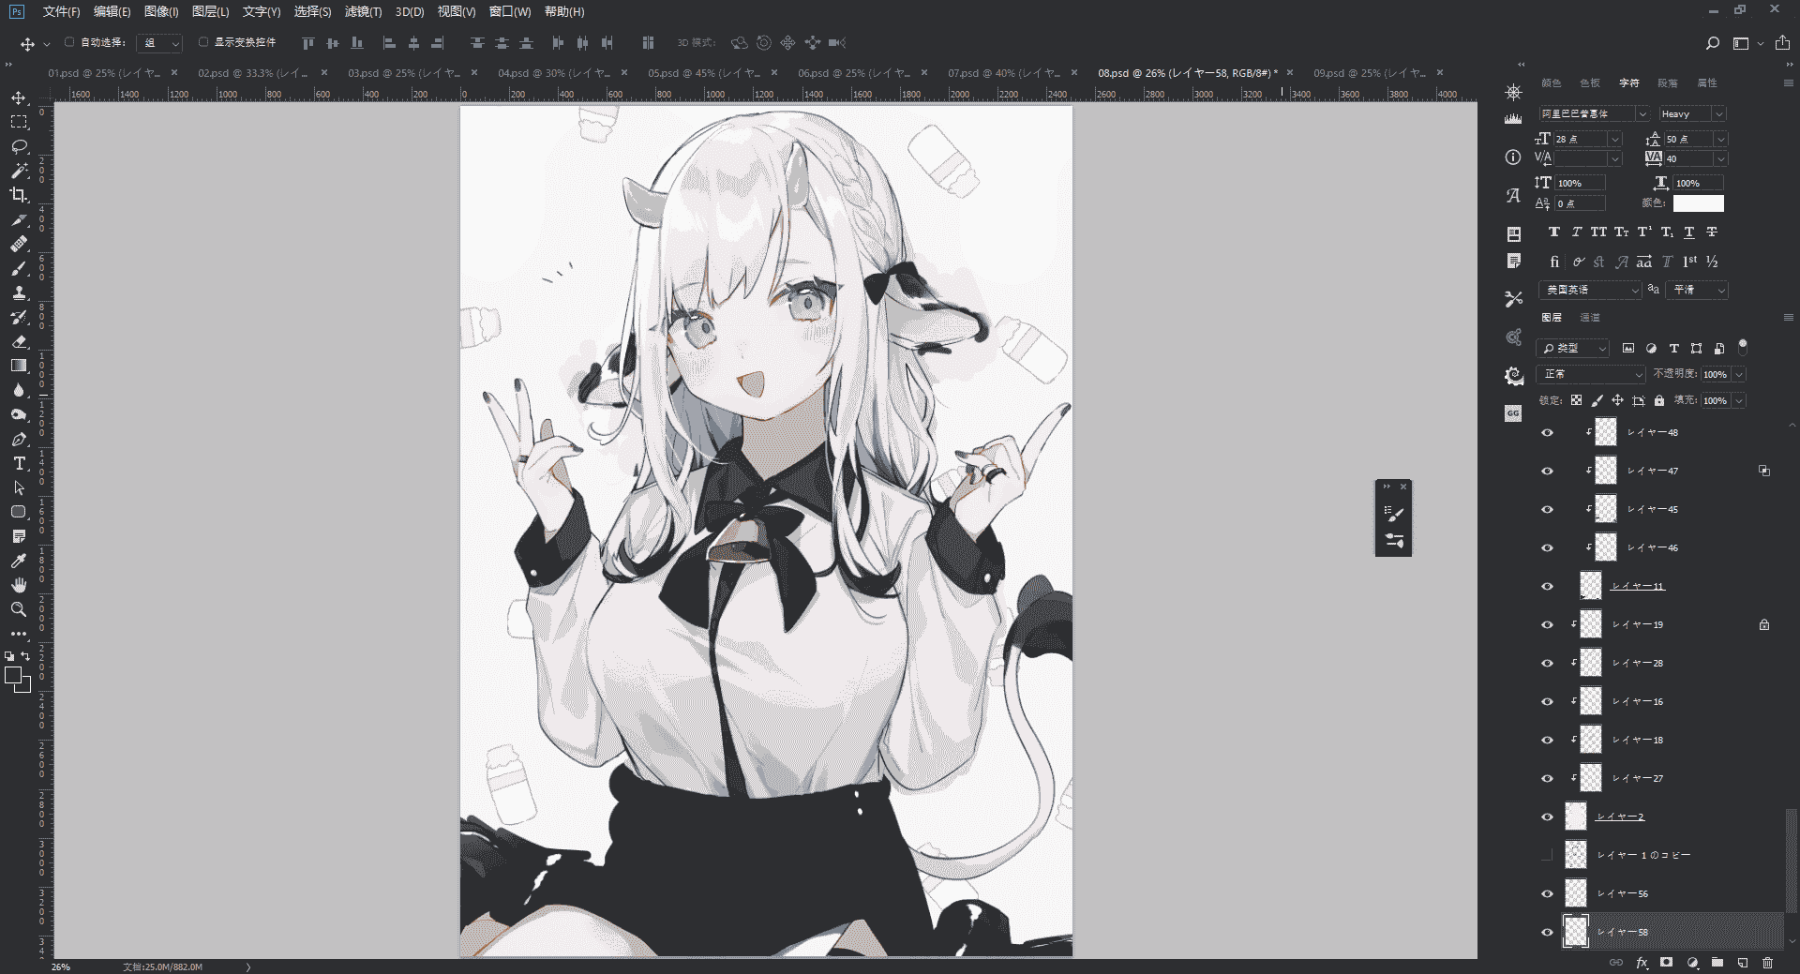Open the font family dropdown
Viewport: 1800px width, 974px height.
pyautogui.click(x=1642, y=114)
